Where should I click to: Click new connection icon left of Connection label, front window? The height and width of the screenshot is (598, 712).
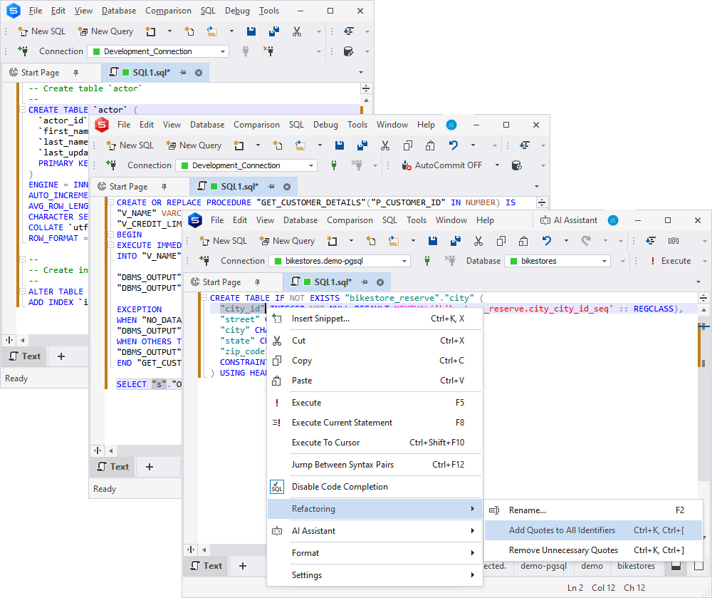click(x=204, y=261)
